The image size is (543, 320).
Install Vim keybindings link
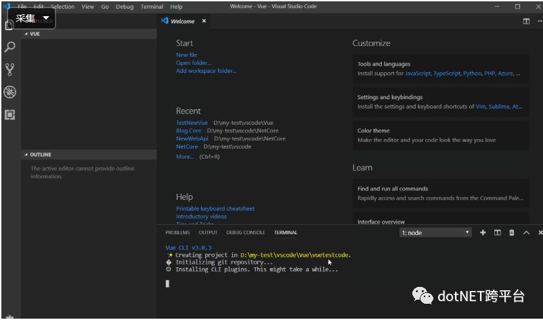(x=481, y=106)
